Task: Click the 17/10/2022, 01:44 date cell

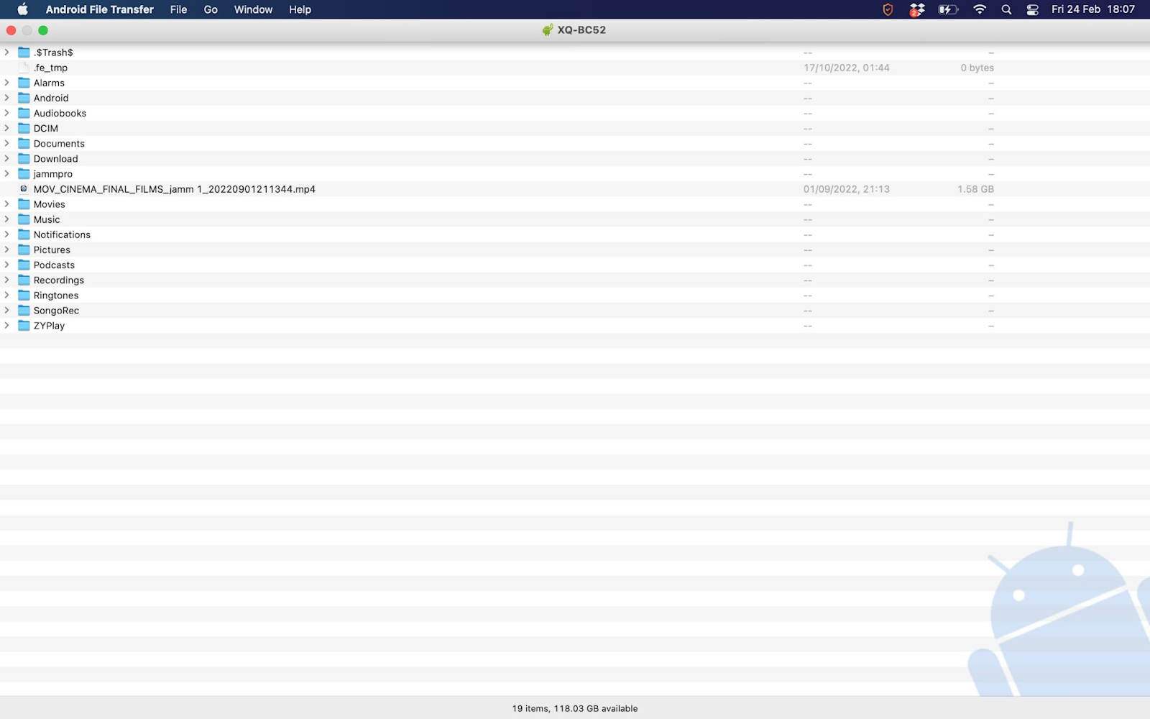Action: point(847,68)
